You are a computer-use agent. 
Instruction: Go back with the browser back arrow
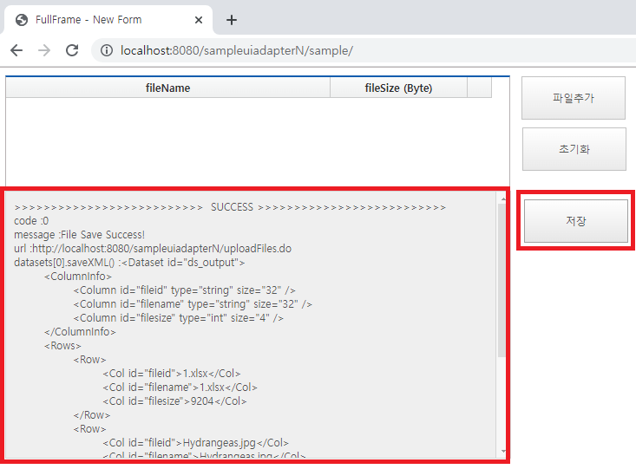pos(16,50)
